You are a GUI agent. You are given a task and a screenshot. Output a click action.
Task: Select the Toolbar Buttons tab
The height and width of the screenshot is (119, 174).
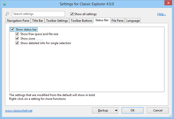click(x=81, y=21)
